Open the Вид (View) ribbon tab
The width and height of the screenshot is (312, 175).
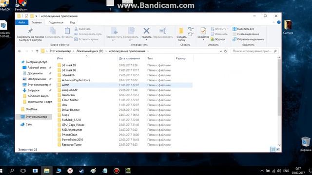[x=73, y=22]
